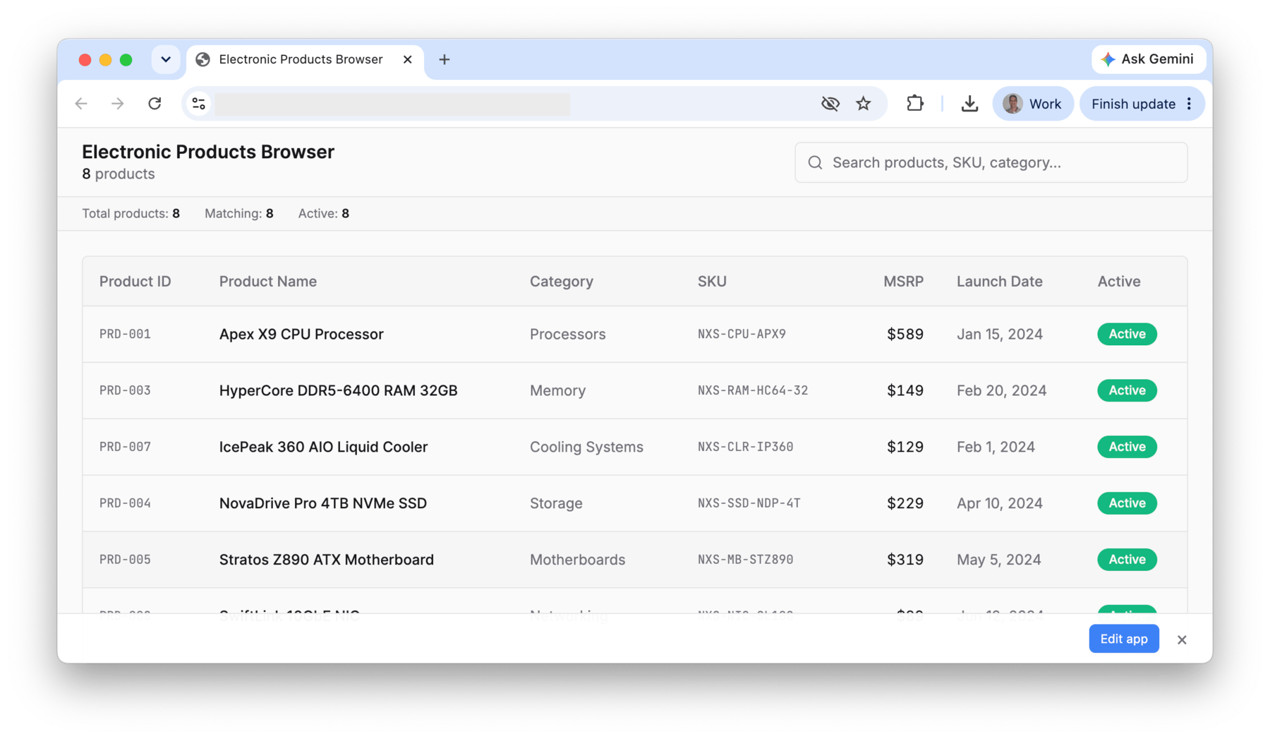Select NovaDrive Pro 4TB NVMe SSD name
The width and height of the screenshot is (1270, 739).
point(322,503)
